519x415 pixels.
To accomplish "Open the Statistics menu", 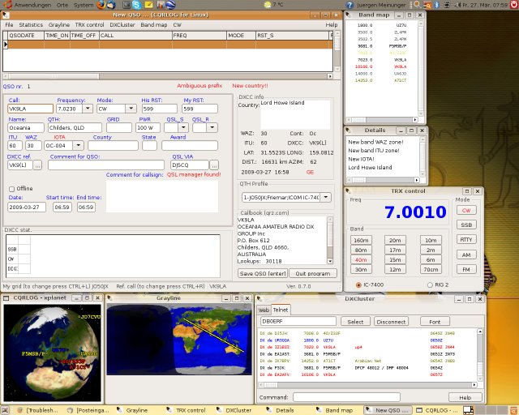I will (31, 25).
